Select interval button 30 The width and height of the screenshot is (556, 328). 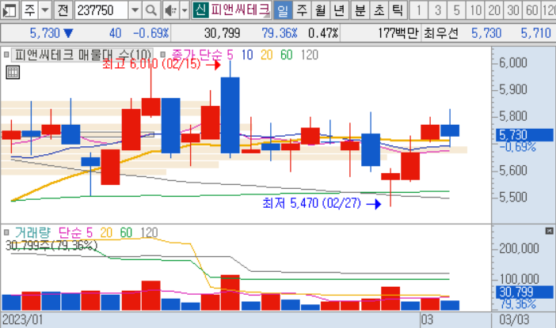pyautogui.click(x=513, y=10)
